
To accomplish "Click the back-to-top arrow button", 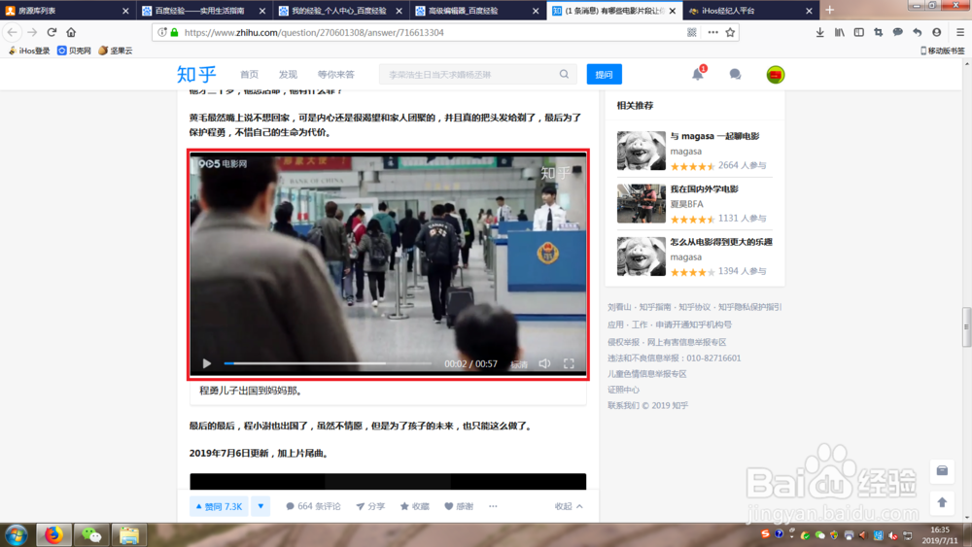I will (942, 502).
